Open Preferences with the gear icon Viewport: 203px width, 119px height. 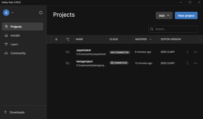[x=41, y=13]
